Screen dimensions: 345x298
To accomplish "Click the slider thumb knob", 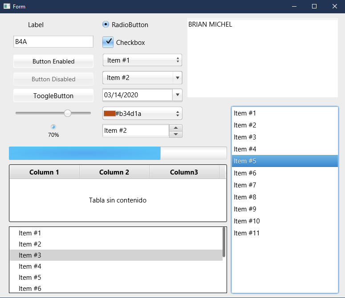I will [68, 113].
